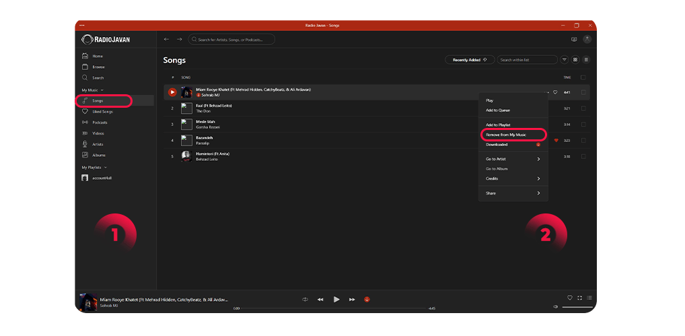This screenshot has height=336, width=685.
Task: Click the SONG column header
Action: [x=186, y=77]
